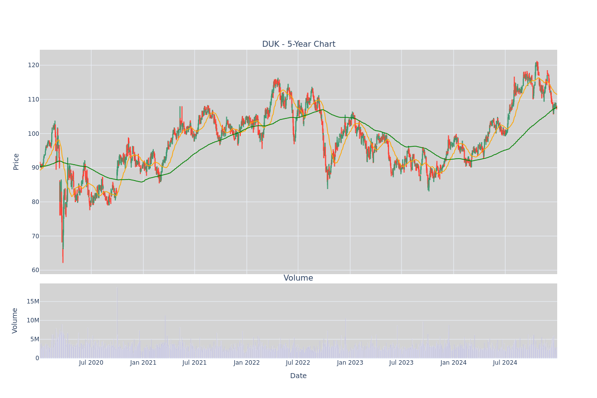Viewport: 597px width, 398px height.
Task: Click the "Jul 2021" date tick label
Action: point(195,363)
